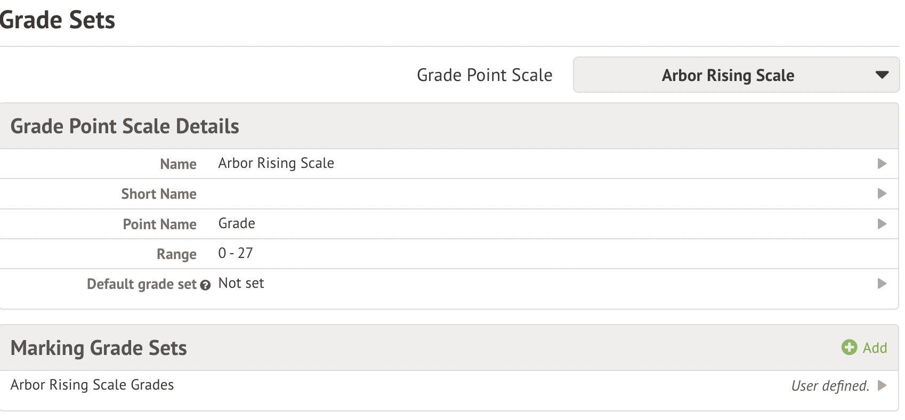Click the Not set default grade set value
This screenshot has height=420, width=905.
pos(241,283)
